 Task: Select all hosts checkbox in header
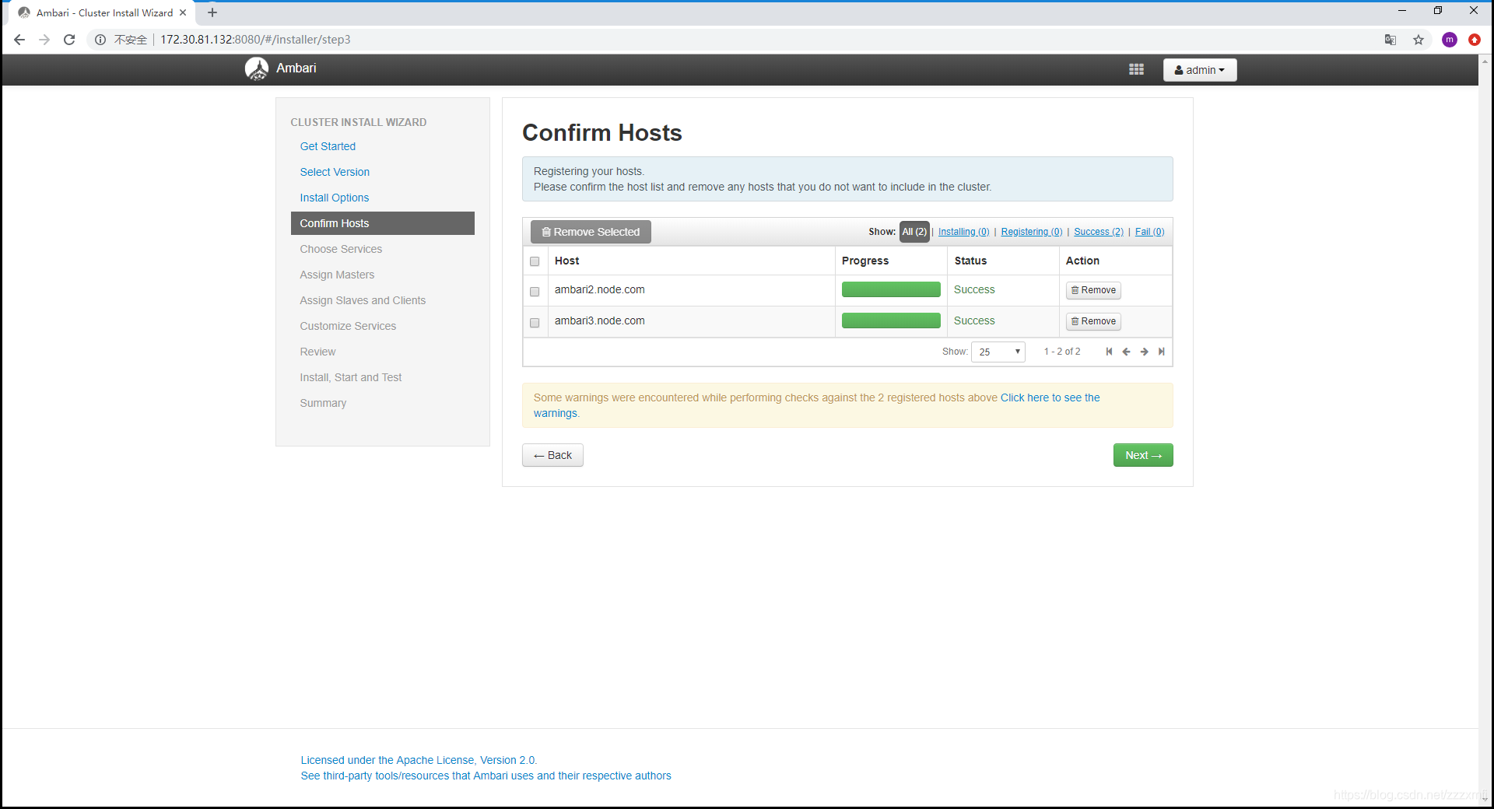(535, 261)
